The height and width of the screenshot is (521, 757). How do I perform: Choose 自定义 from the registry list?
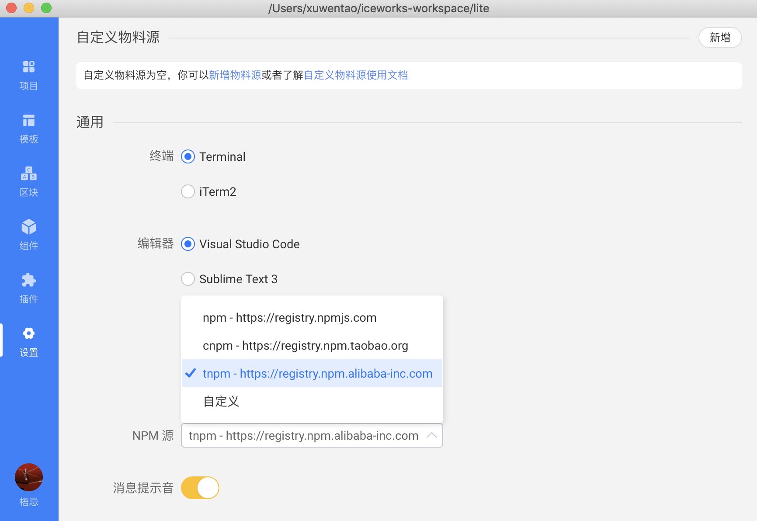221,401
